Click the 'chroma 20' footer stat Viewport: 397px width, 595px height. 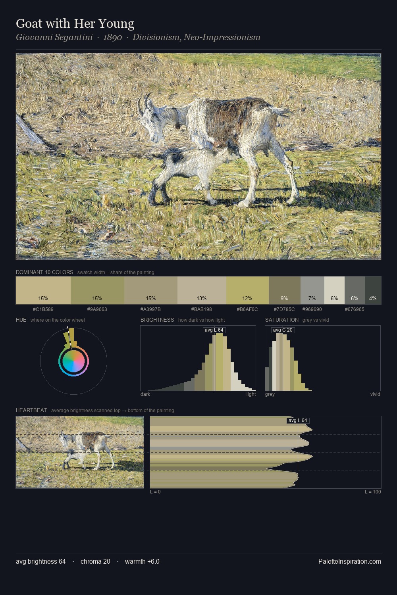coord(95,561)
